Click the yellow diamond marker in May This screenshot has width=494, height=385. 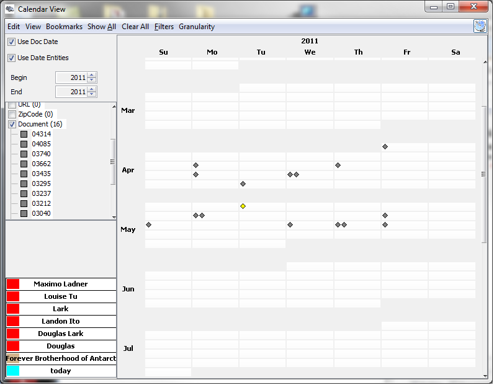(x=243, y=206)
